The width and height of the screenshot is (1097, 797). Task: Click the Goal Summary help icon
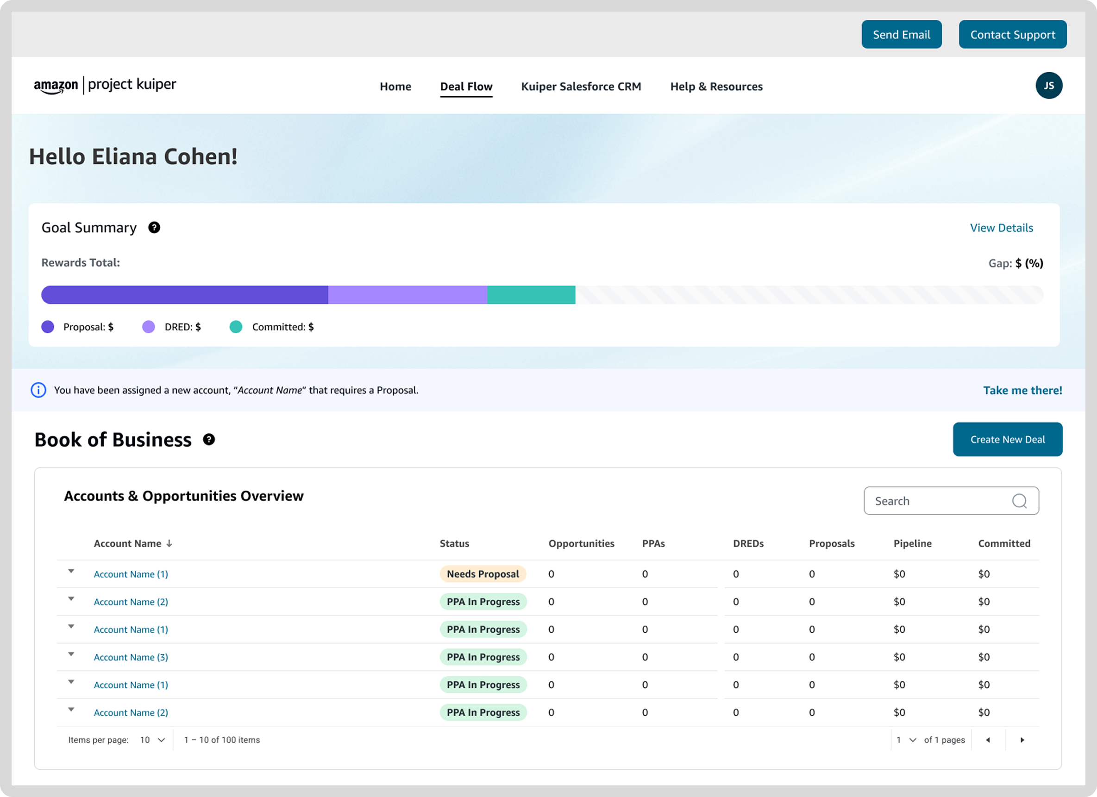pos(154,228)
